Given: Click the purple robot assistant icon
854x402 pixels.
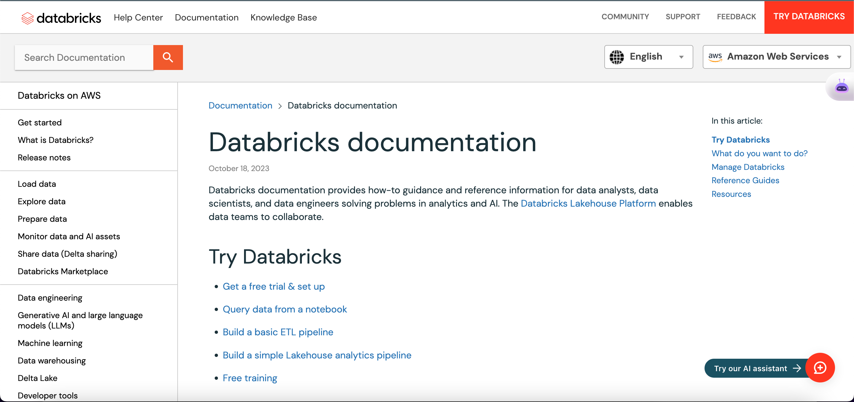Looking at the screenshot, I should [x=842, y=86].
